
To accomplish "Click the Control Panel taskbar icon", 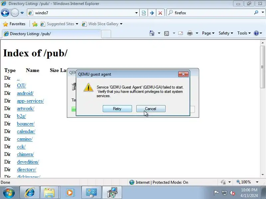I will coord(91,193).
